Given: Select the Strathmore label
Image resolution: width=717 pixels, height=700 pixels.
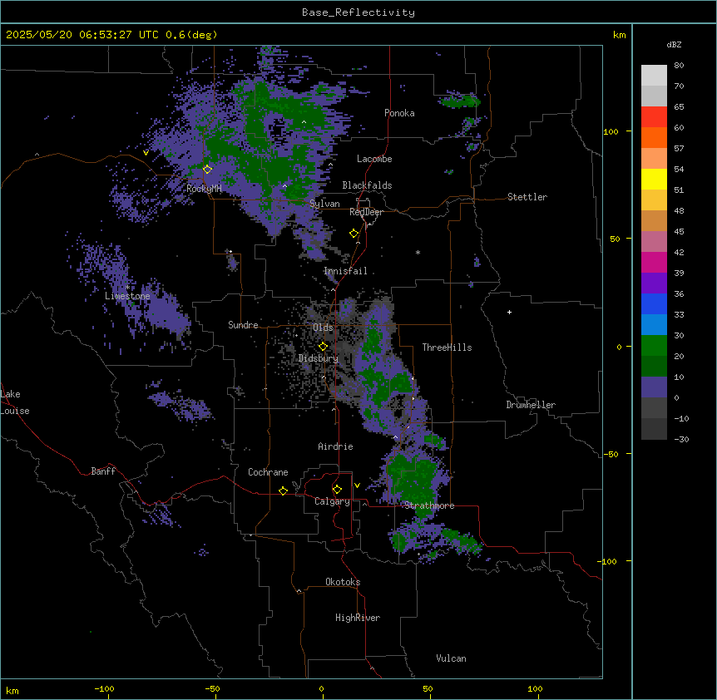Looking at the screenshot, I should pos(429,505).
